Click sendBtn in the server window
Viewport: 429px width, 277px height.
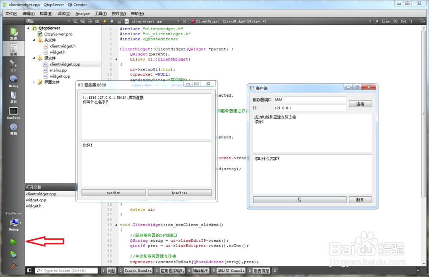[x=114, y=193]
